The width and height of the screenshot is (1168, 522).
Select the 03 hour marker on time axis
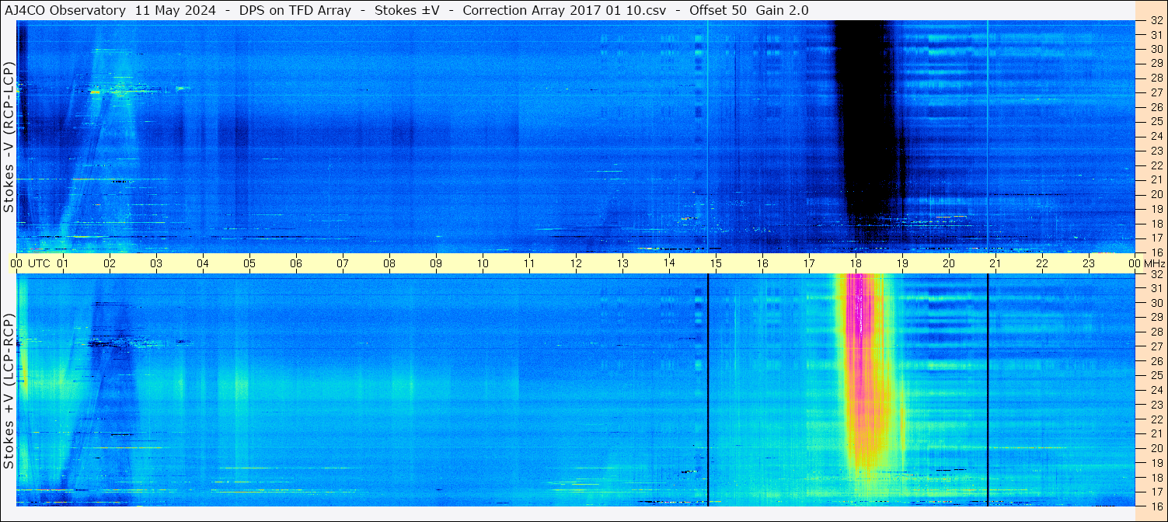156,264
